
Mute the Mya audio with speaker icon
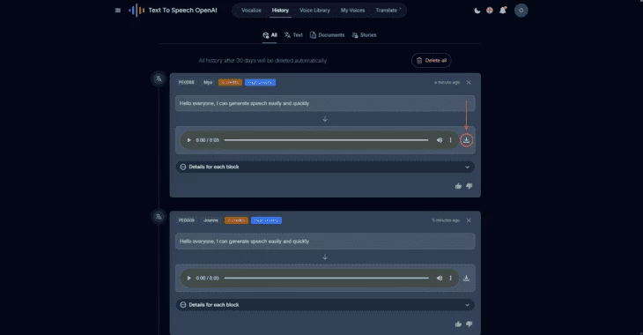pyautogui.click(x=440, y=140)
